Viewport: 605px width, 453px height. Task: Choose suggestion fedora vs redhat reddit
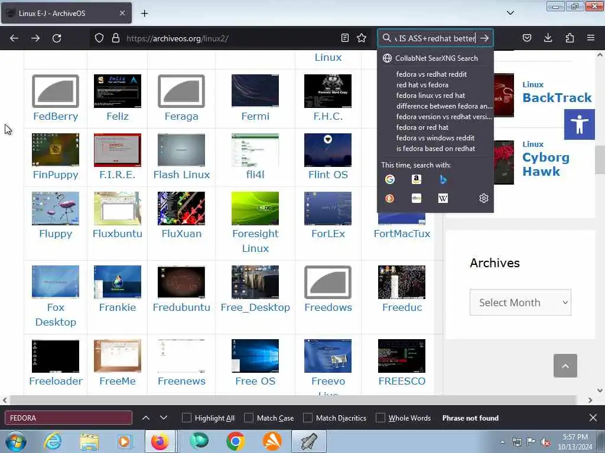(431, 74)
